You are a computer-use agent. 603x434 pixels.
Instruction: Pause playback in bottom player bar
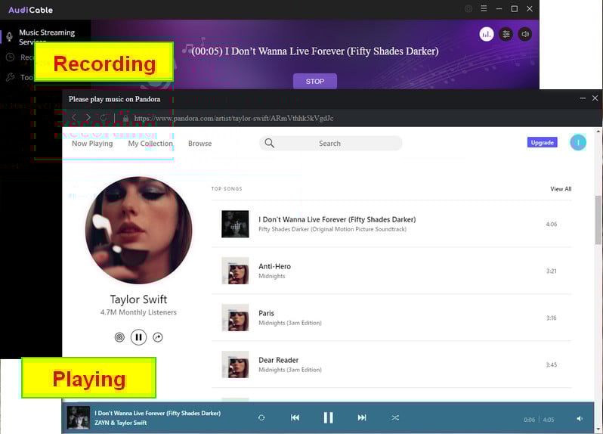pyautogui.click(x=328, y=418)
